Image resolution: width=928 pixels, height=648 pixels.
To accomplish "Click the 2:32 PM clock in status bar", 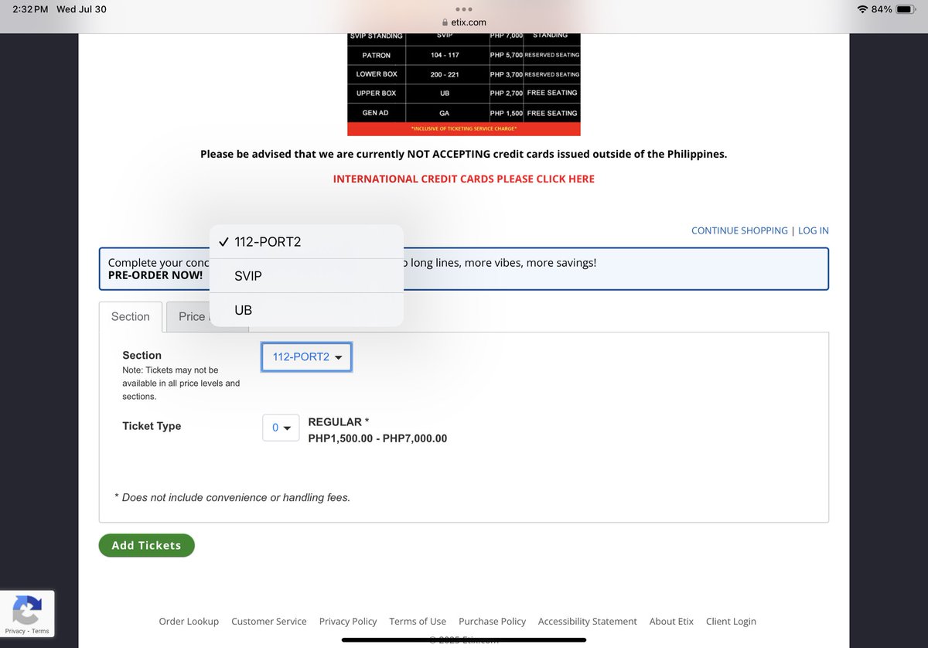I will 30,9.
